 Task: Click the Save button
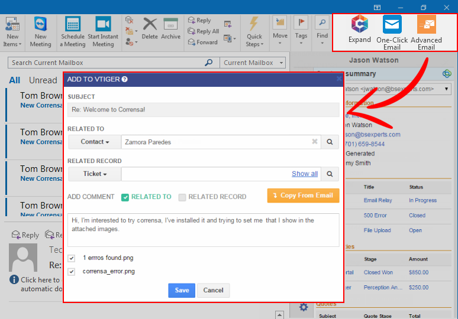click(182, 290)
